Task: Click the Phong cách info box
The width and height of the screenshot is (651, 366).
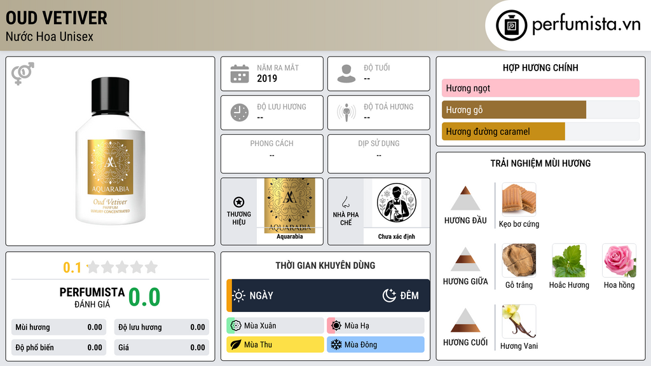Action: point(272,154)
